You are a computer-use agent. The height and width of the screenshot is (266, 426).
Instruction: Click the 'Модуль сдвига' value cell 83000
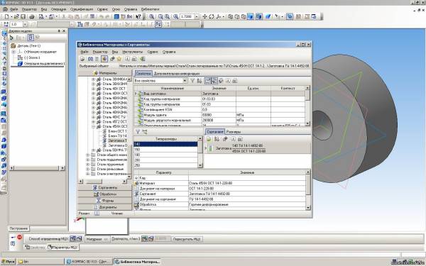219,115
